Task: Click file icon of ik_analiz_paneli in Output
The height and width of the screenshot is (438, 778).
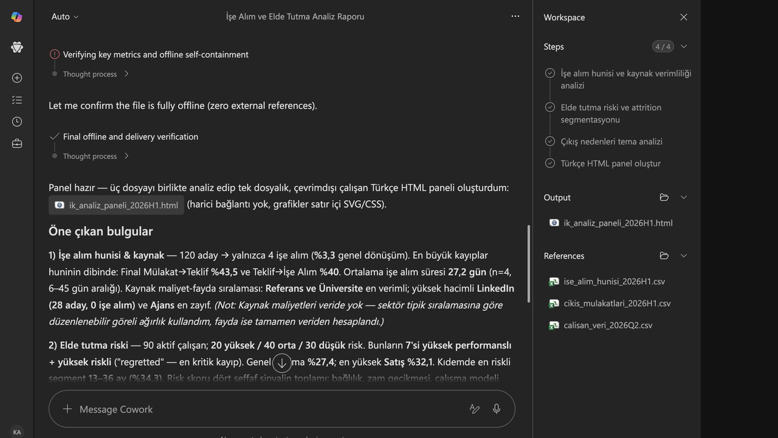Action: 554,223
